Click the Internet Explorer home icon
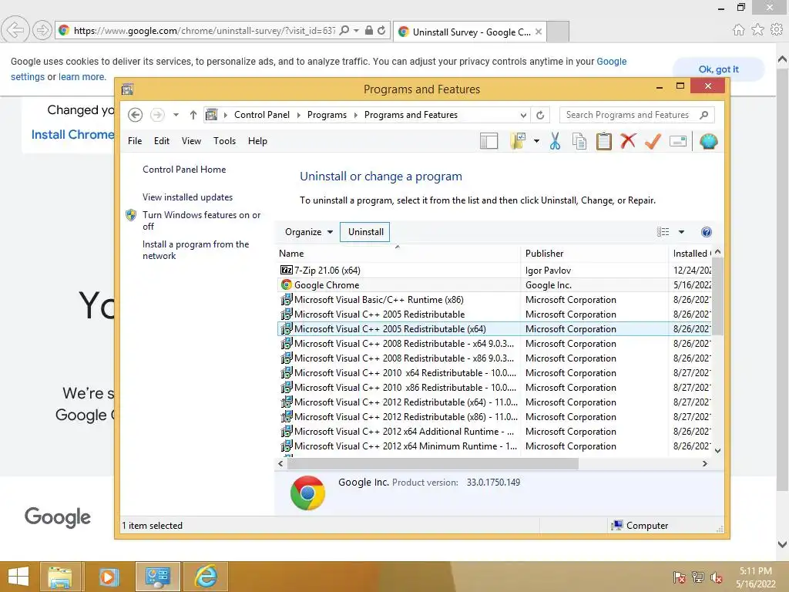The image size is (789, 592). click(x=738, y=30)
